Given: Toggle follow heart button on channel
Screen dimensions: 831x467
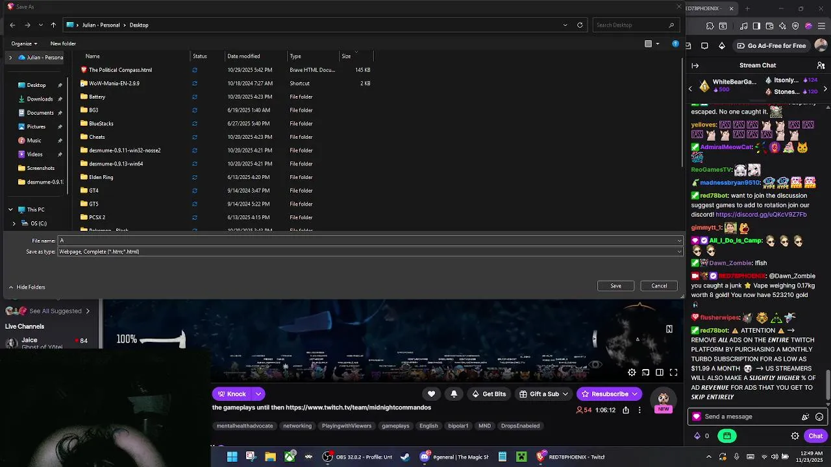Looking at the screenshot, I should click(x=431, y=394).
